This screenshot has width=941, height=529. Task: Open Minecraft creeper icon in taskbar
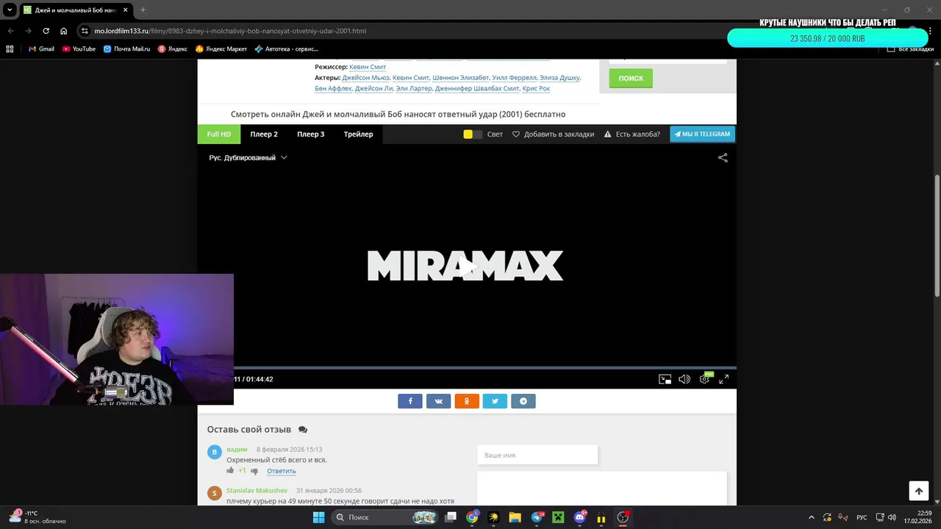[x=558, y=517]
